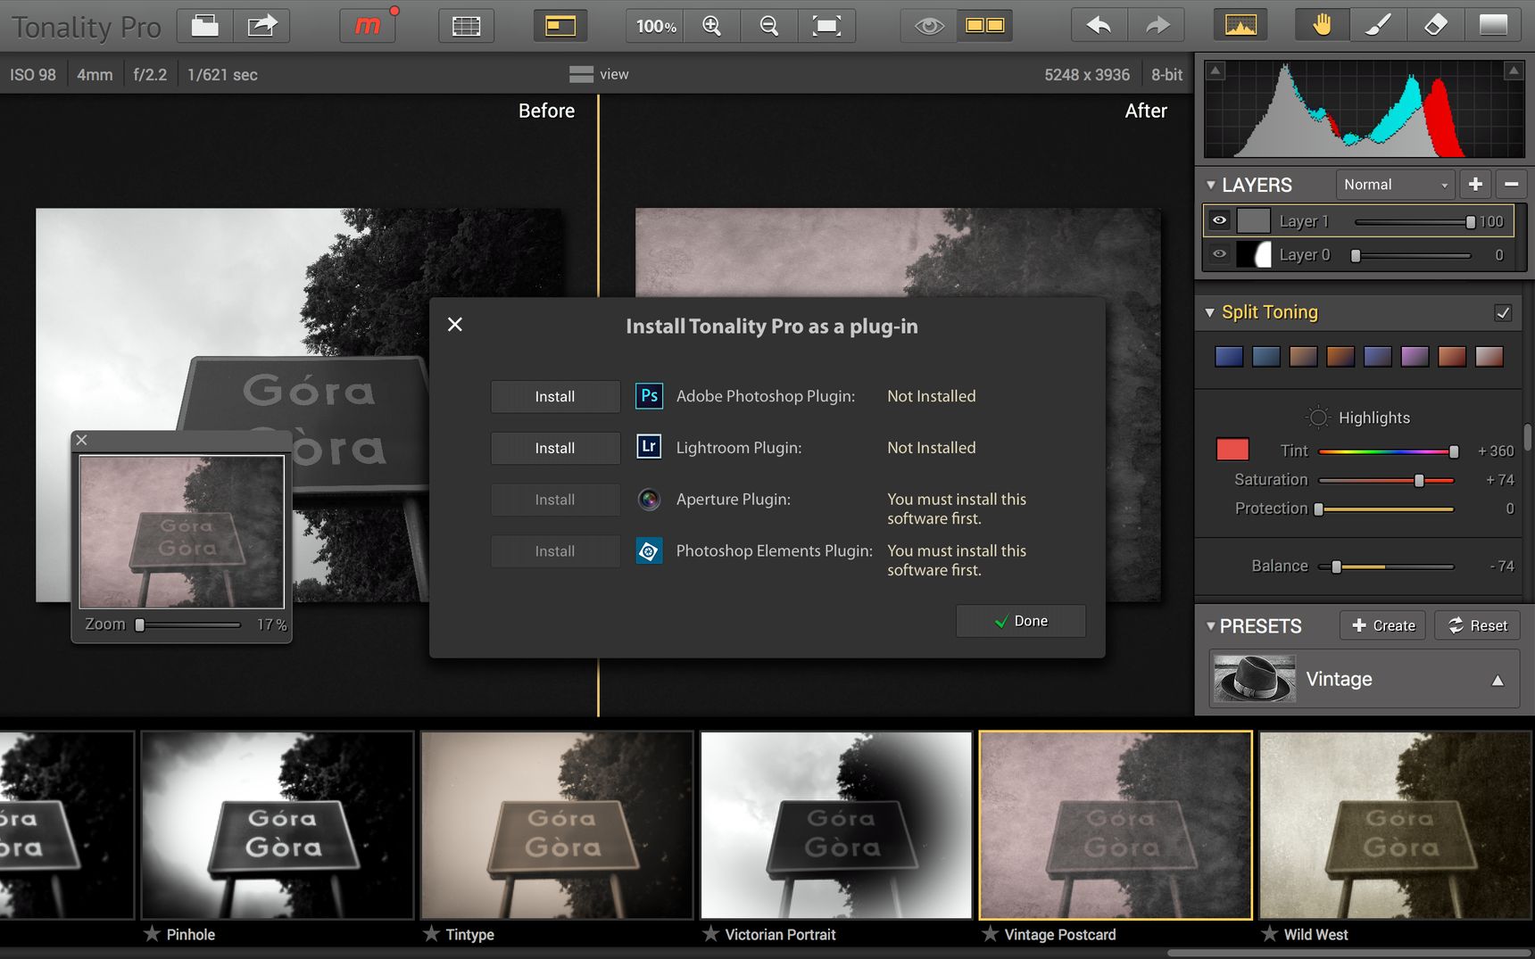Toggle Layer 0 visibility eye
Screen dimensions: 1535x959
1219,254
